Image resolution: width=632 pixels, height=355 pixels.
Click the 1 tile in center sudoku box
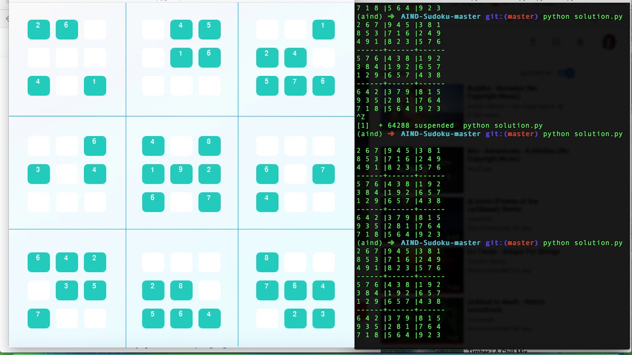pyautogui.click(x=153, y=174)
